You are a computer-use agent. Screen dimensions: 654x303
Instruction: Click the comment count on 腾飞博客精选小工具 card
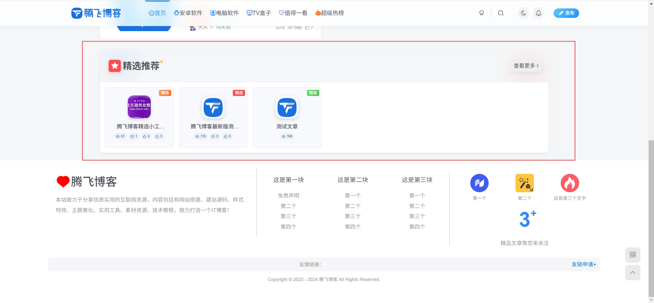click(x=134, y=136)
